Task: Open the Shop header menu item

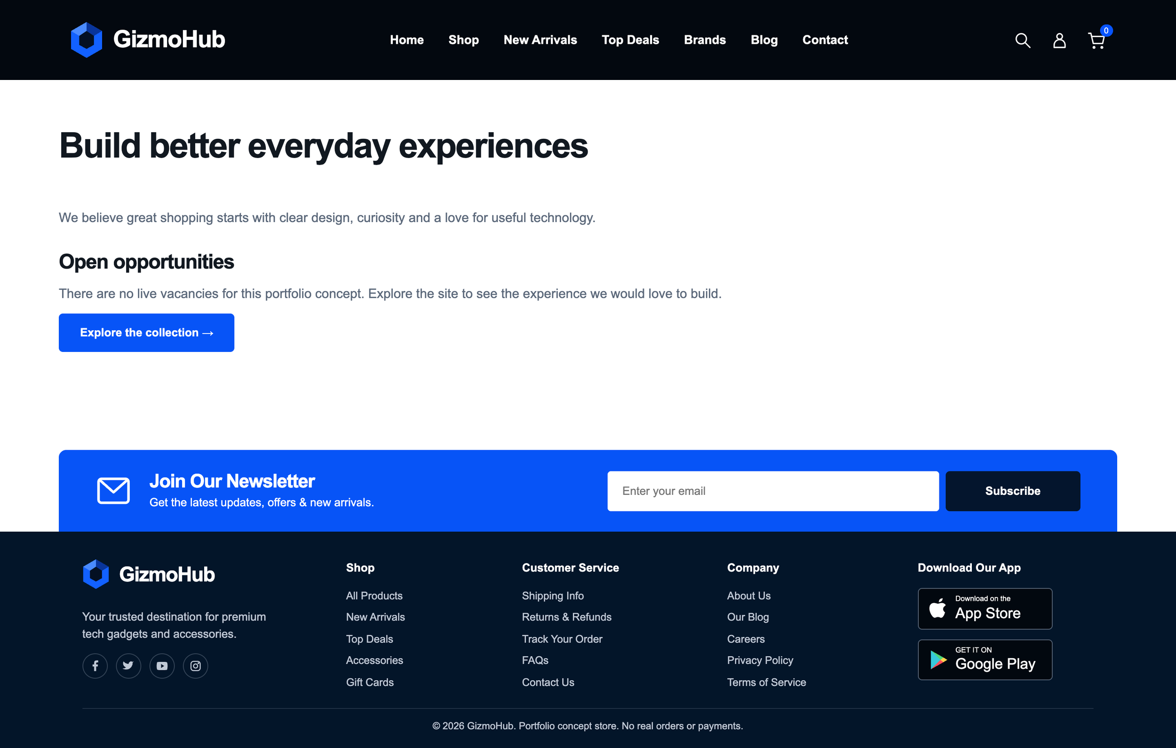Action: [463, 40]
